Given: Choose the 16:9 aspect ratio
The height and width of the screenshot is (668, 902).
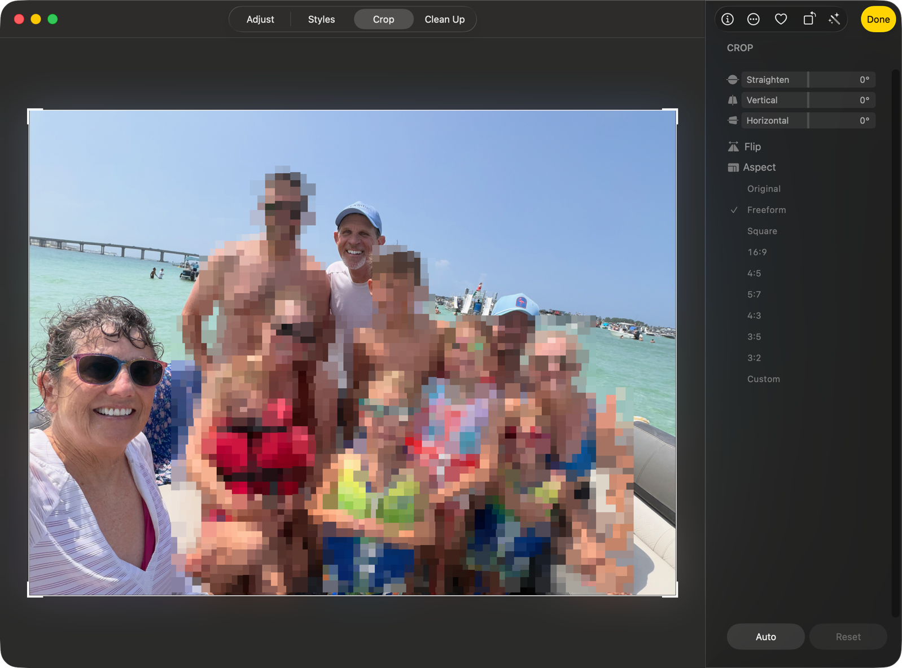Looking at the screenshot, I should click(757, 252).
